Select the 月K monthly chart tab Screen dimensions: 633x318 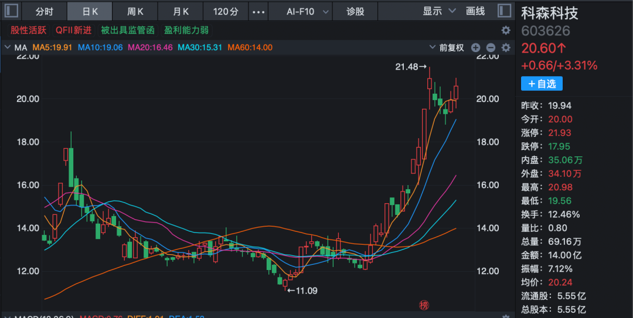pyautogui.click(x=181, y=11)
